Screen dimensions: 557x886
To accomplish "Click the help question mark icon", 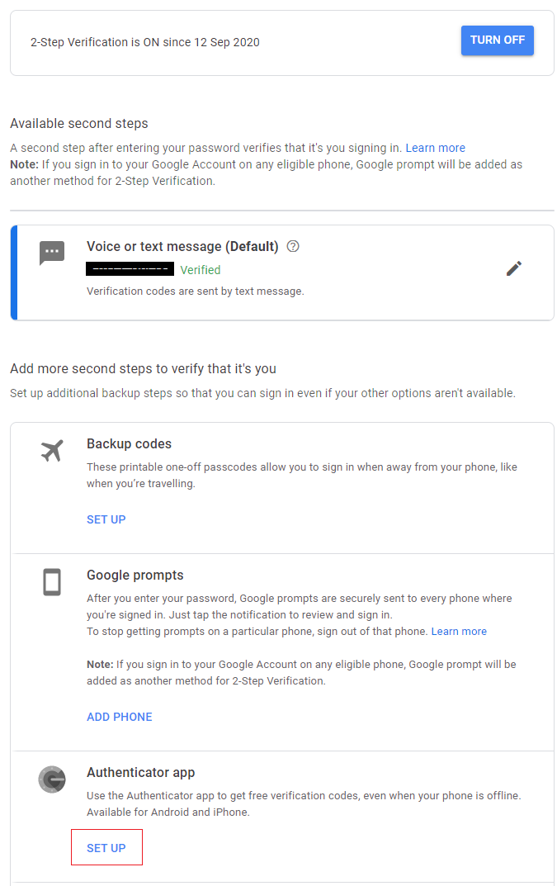I will (x=292, y=246).
